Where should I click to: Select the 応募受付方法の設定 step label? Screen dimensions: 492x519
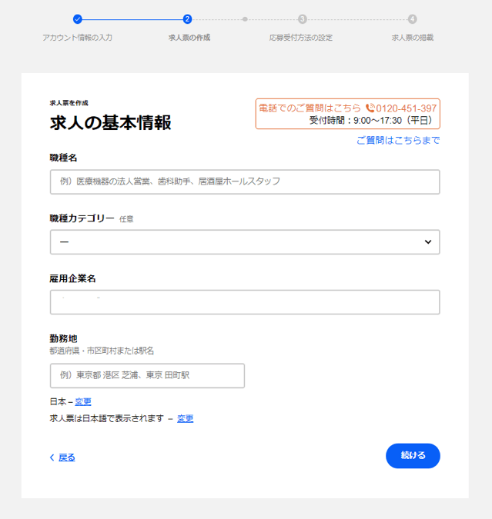301,37
